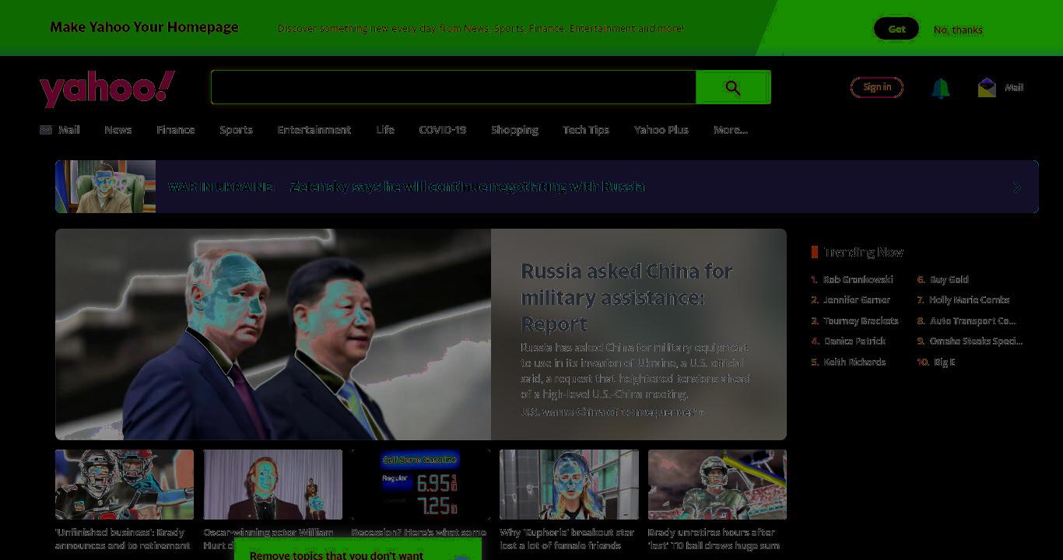Image resolution: width=1063 pixels, height=560 pixels.
Task: Go to Yahoo Plus
Action: click(661, 130)
